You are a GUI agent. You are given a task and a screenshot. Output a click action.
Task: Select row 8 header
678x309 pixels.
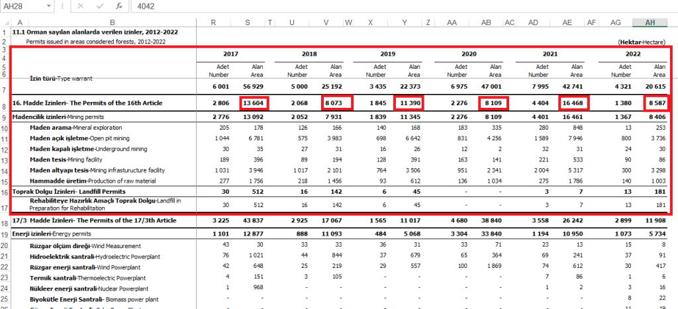click(5, 105)
